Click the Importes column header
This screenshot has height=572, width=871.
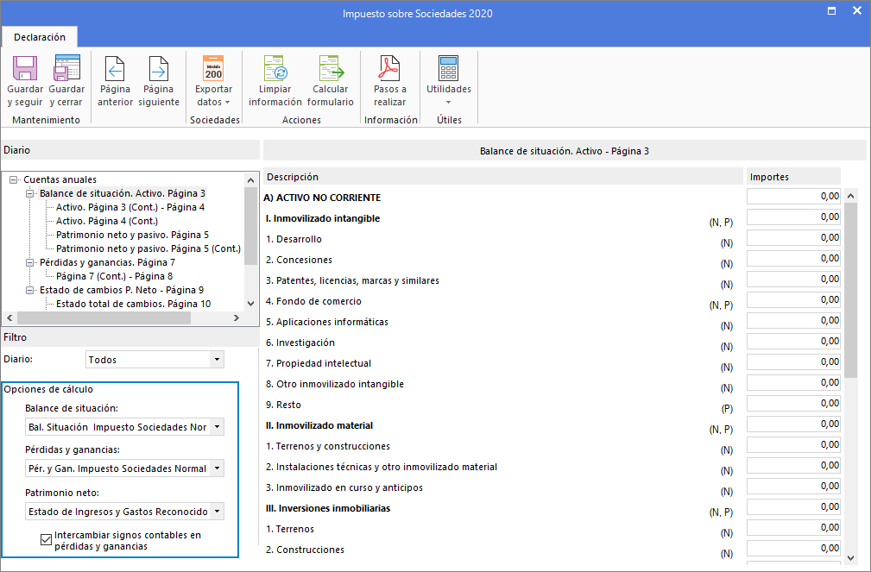point(793,177)
